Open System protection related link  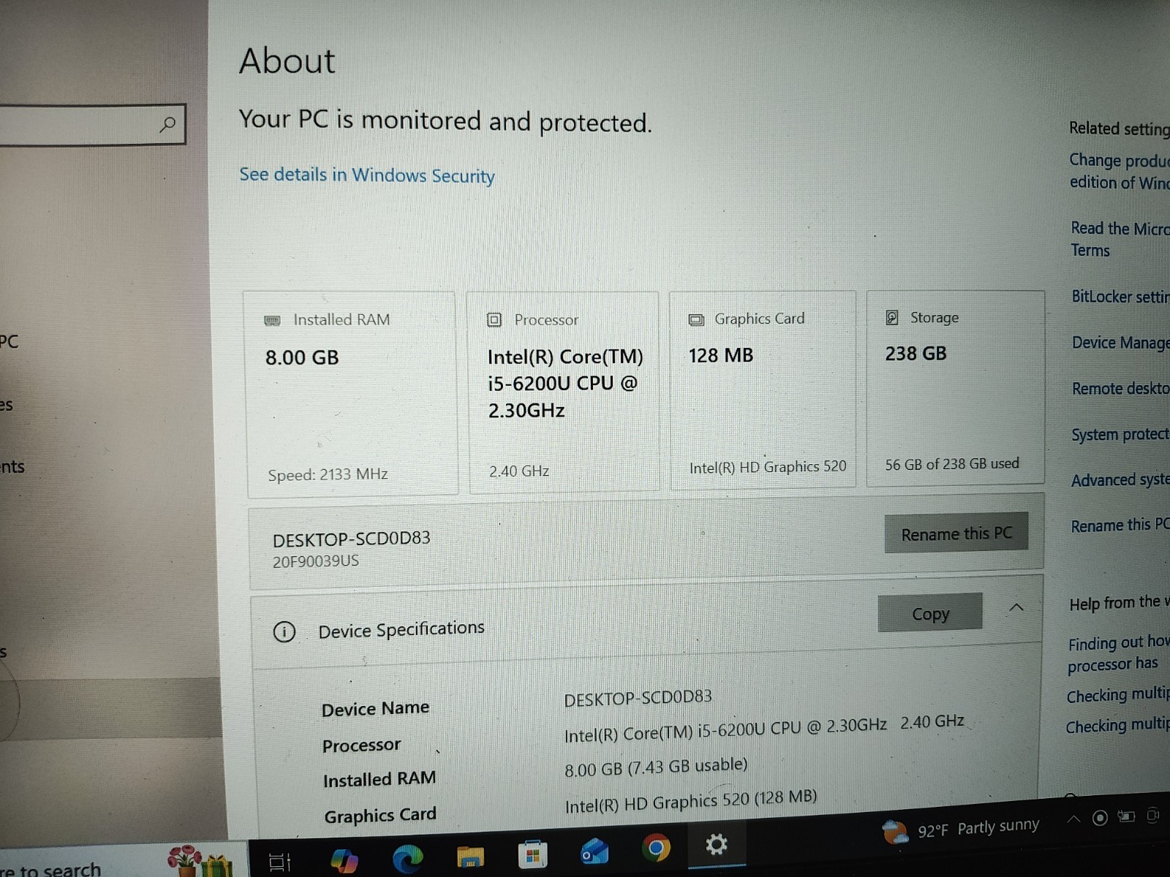[x=1120, y=435]
